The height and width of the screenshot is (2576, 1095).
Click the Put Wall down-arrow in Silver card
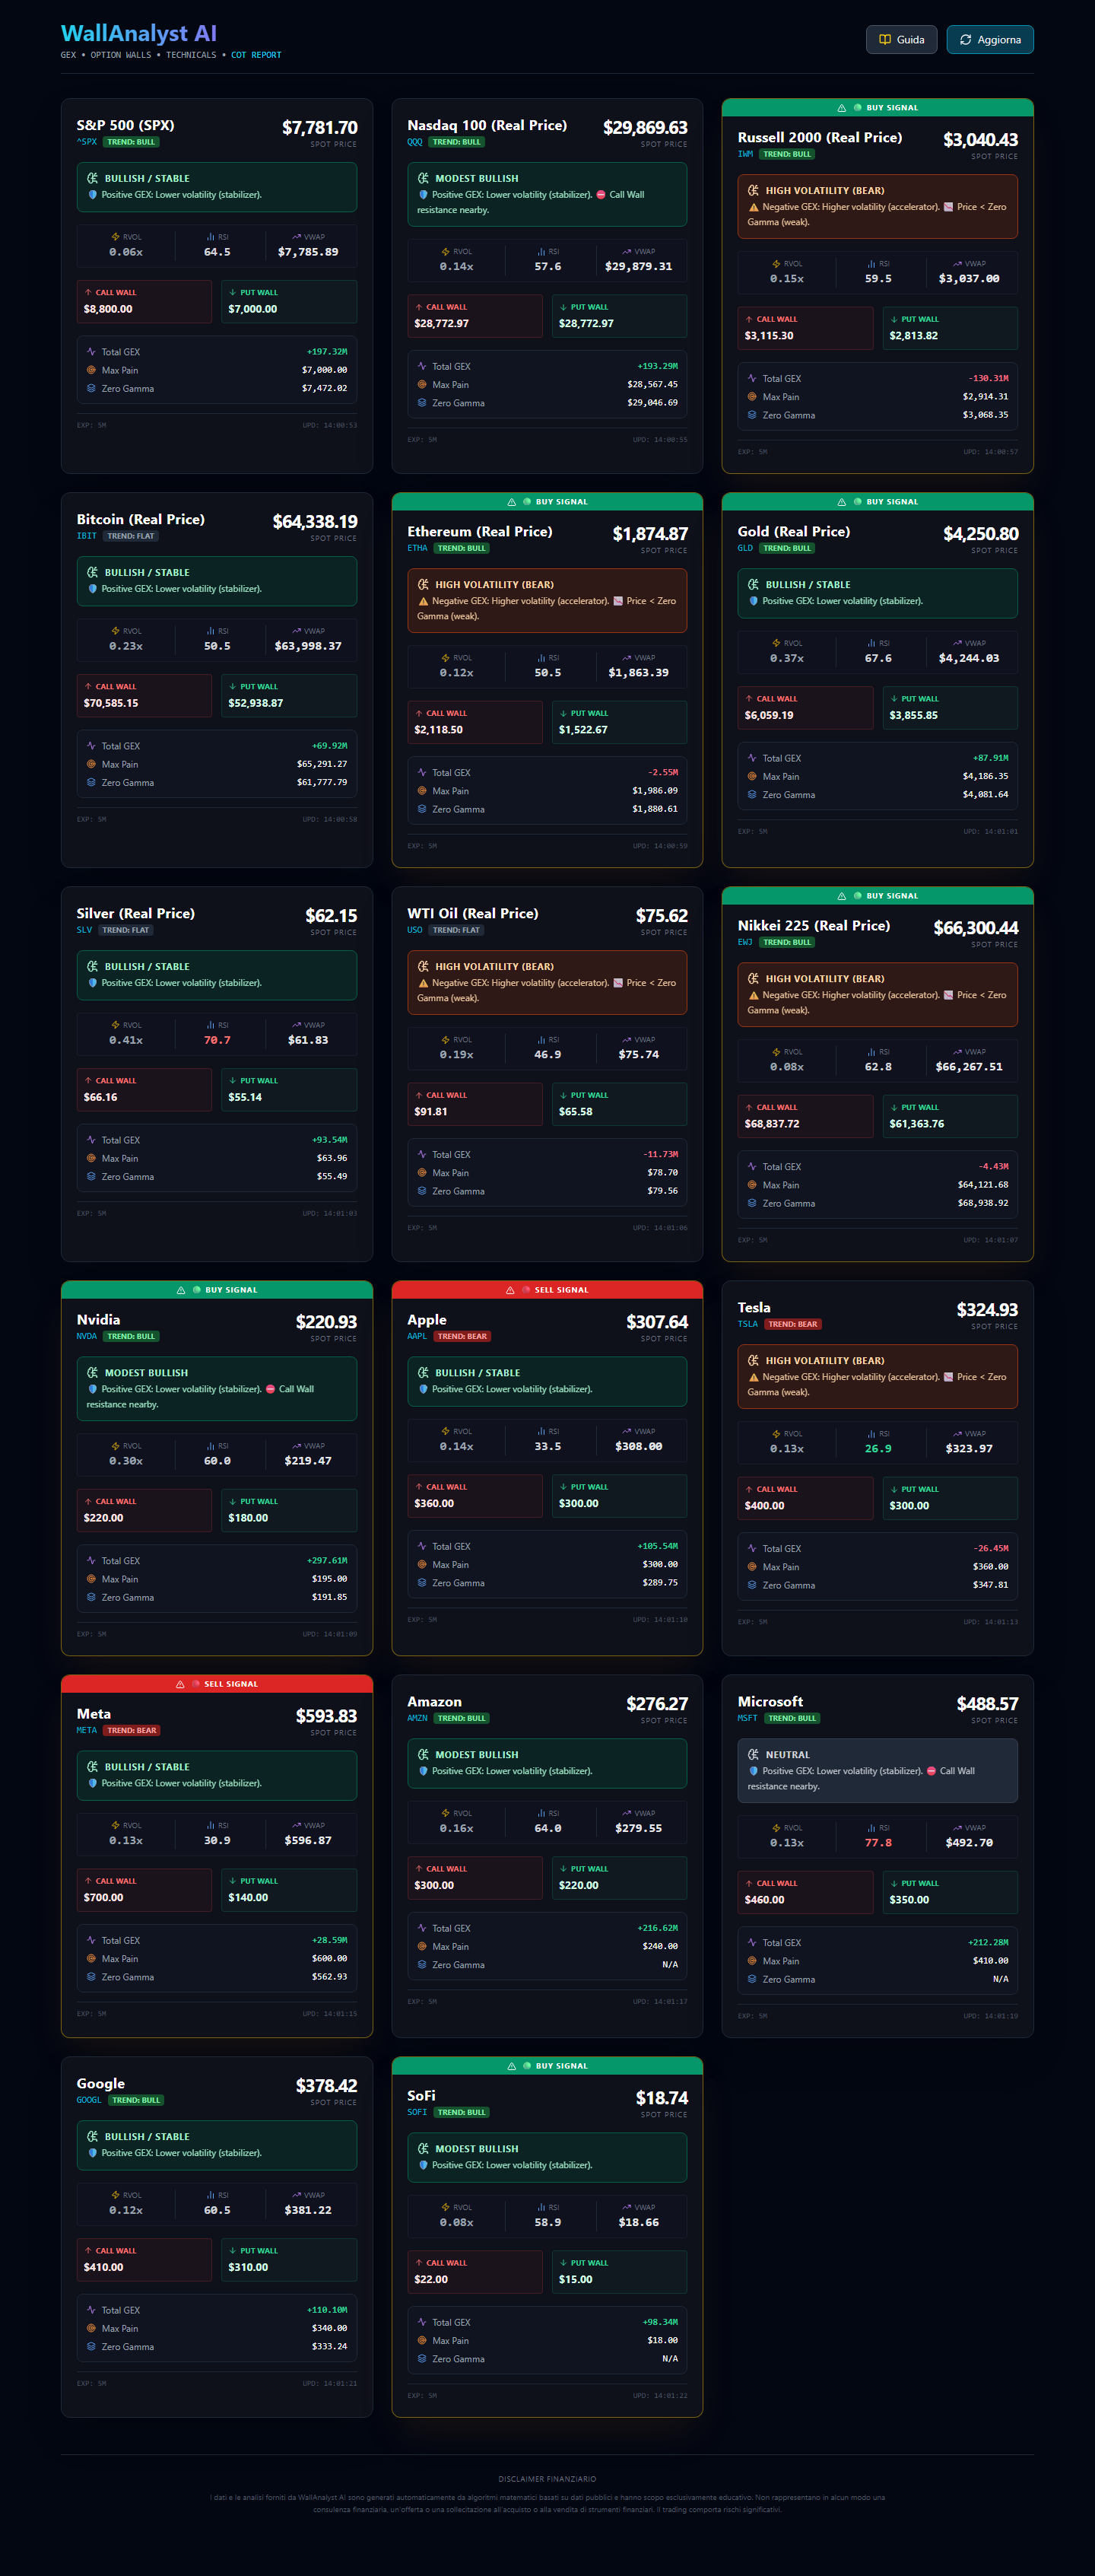[x=233, y=1080]
